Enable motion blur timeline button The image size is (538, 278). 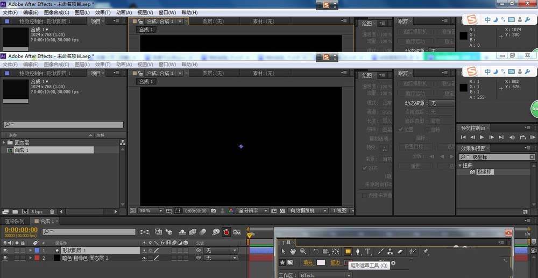tap(202, 232)
